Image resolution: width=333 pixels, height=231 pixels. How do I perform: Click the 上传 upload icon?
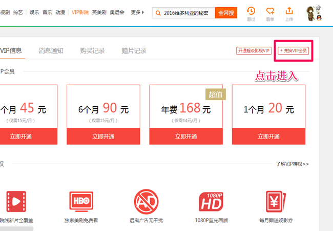[x=289, y=11]
